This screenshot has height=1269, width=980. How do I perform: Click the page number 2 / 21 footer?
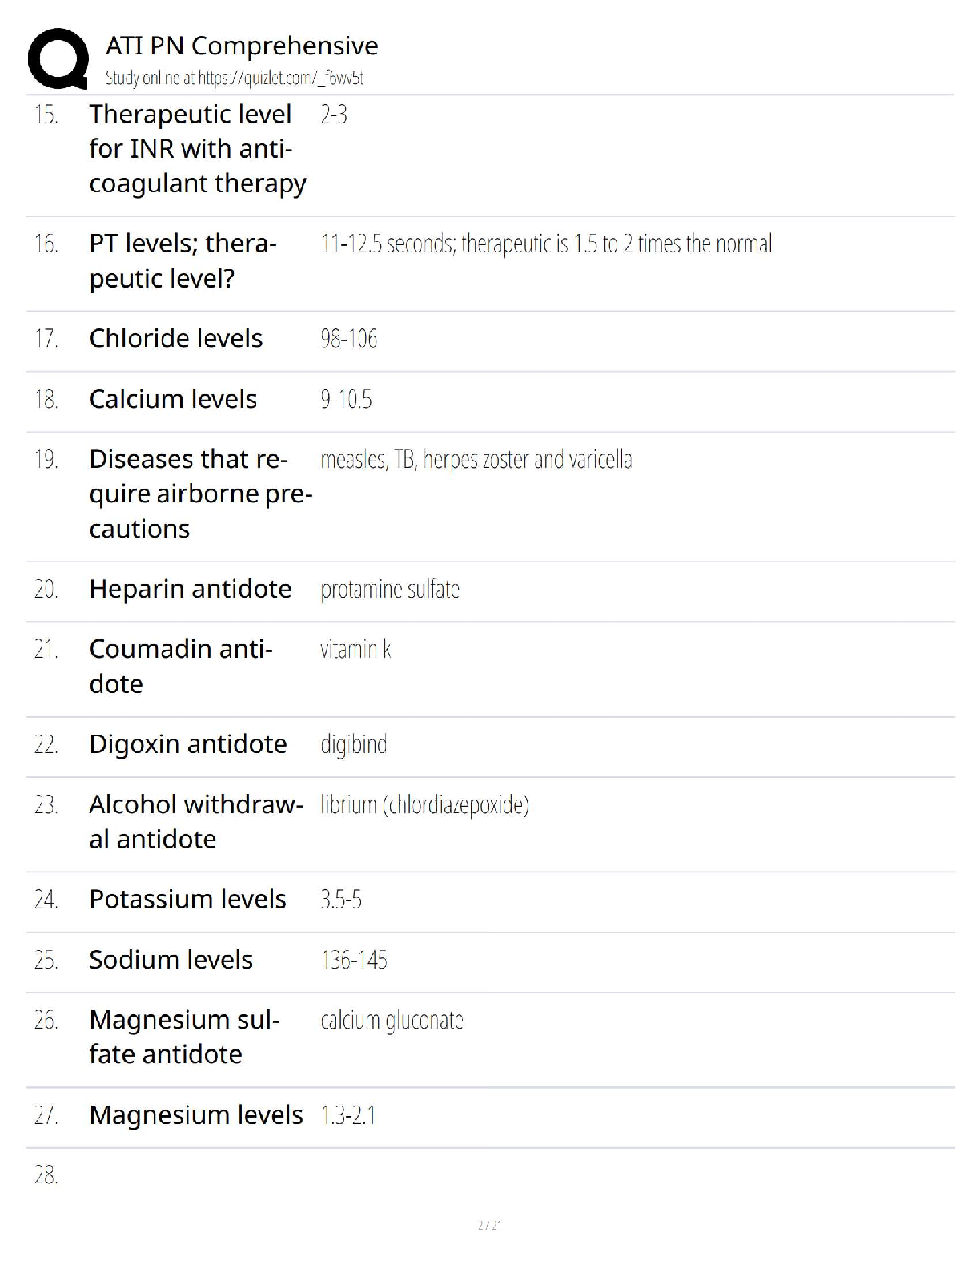(489, 1225)
